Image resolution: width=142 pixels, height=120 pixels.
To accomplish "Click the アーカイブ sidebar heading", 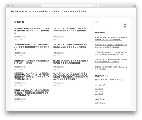I will (x=100, y=85).
